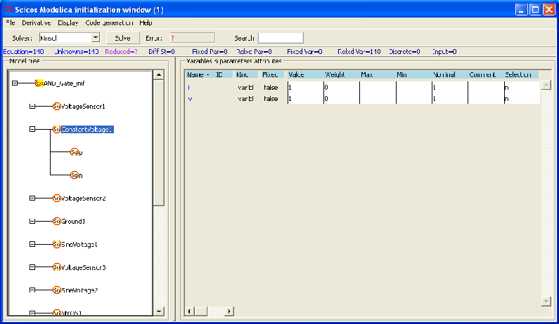Screen dimensions: 559x324
Task: Open the Help menu
Action: pyautogui.click(x=146, y=22)
